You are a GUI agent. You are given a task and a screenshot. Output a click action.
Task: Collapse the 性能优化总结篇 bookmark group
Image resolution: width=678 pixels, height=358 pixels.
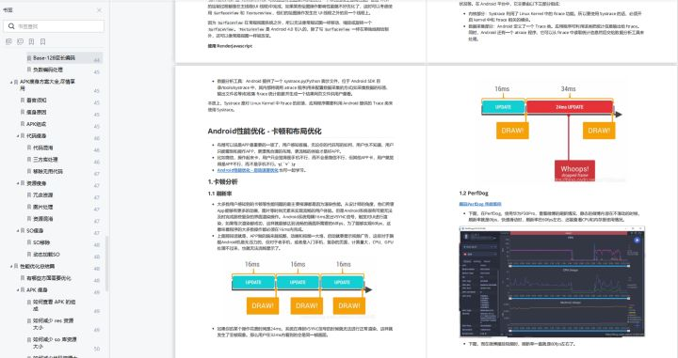tap(11, 266)
